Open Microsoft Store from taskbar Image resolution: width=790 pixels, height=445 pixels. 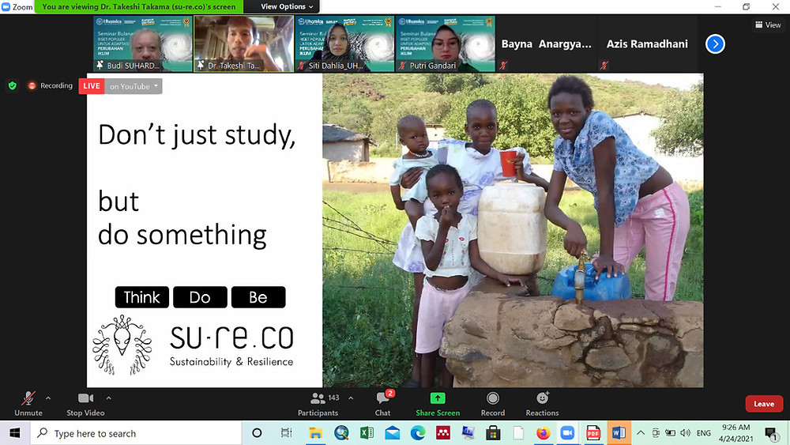493,433
